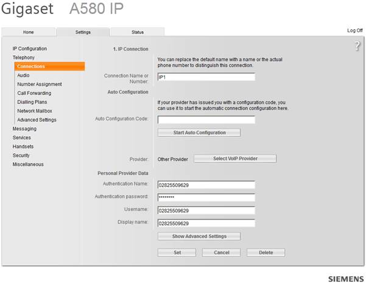The width and height of the screenshot is (366, 284).
Task: Click the Log Off link
Action: (355, 30)
